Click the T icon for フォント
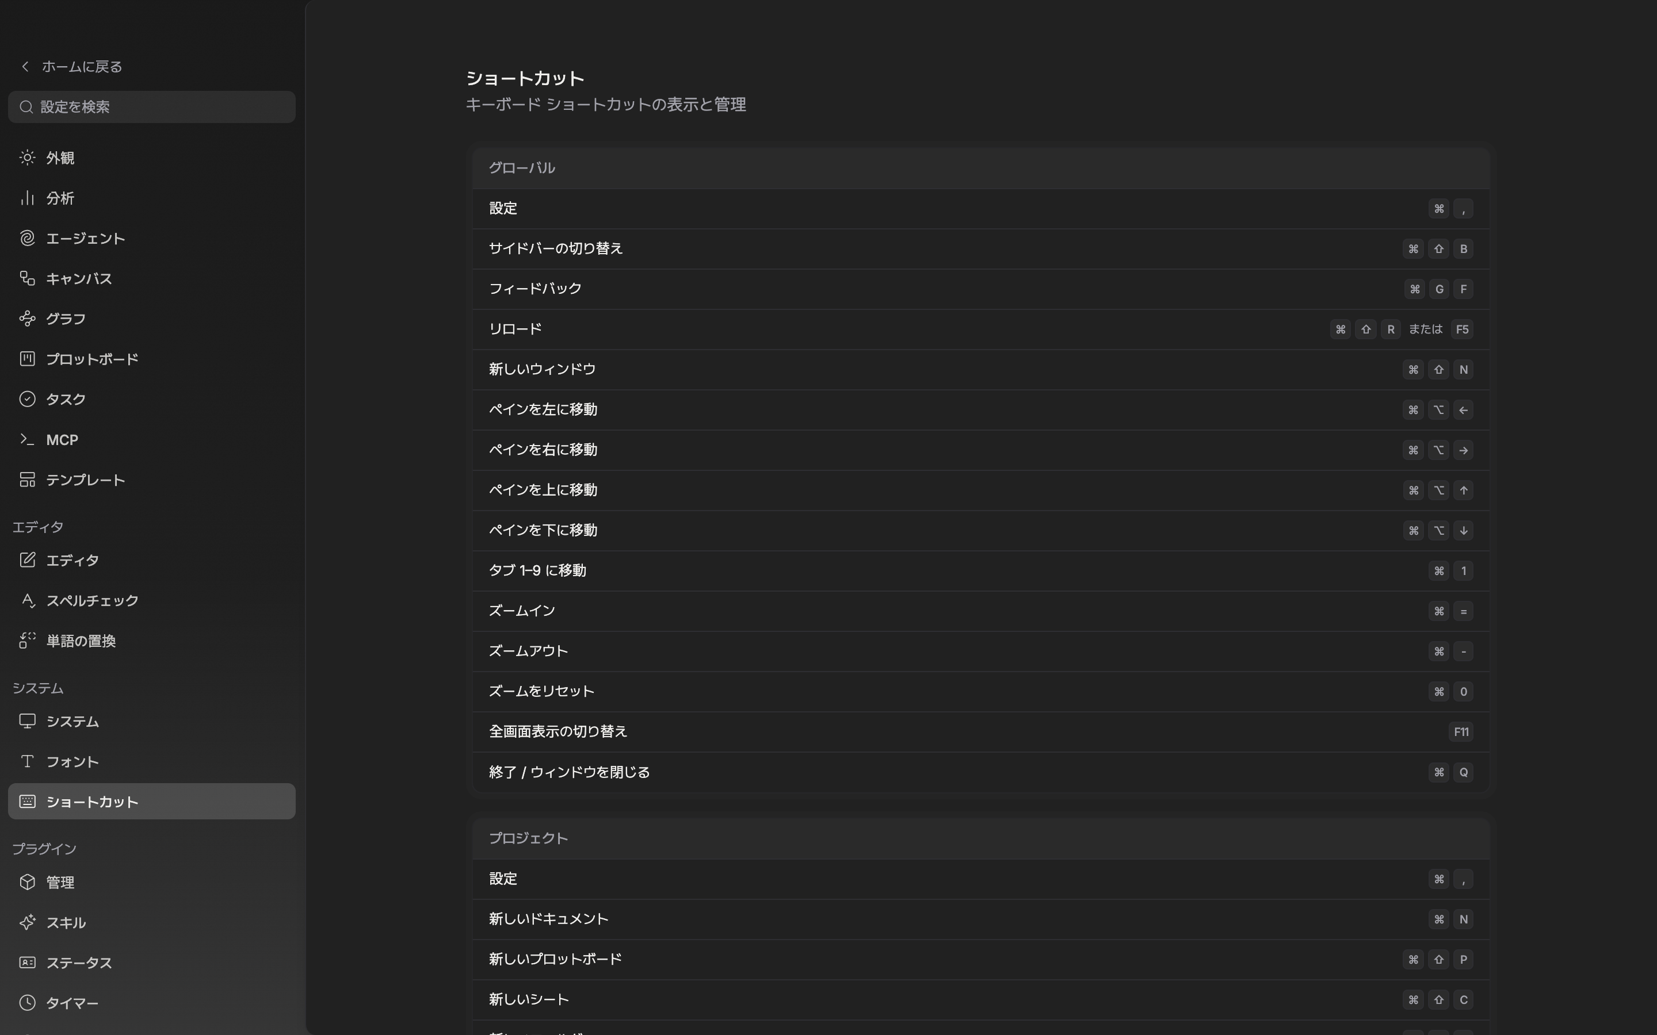1657x1035 pixels. (28, 762)
